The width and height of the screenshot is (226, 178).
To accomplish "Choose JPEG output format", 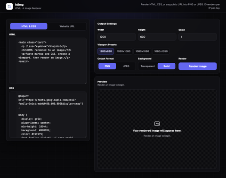I will (126, 66).
